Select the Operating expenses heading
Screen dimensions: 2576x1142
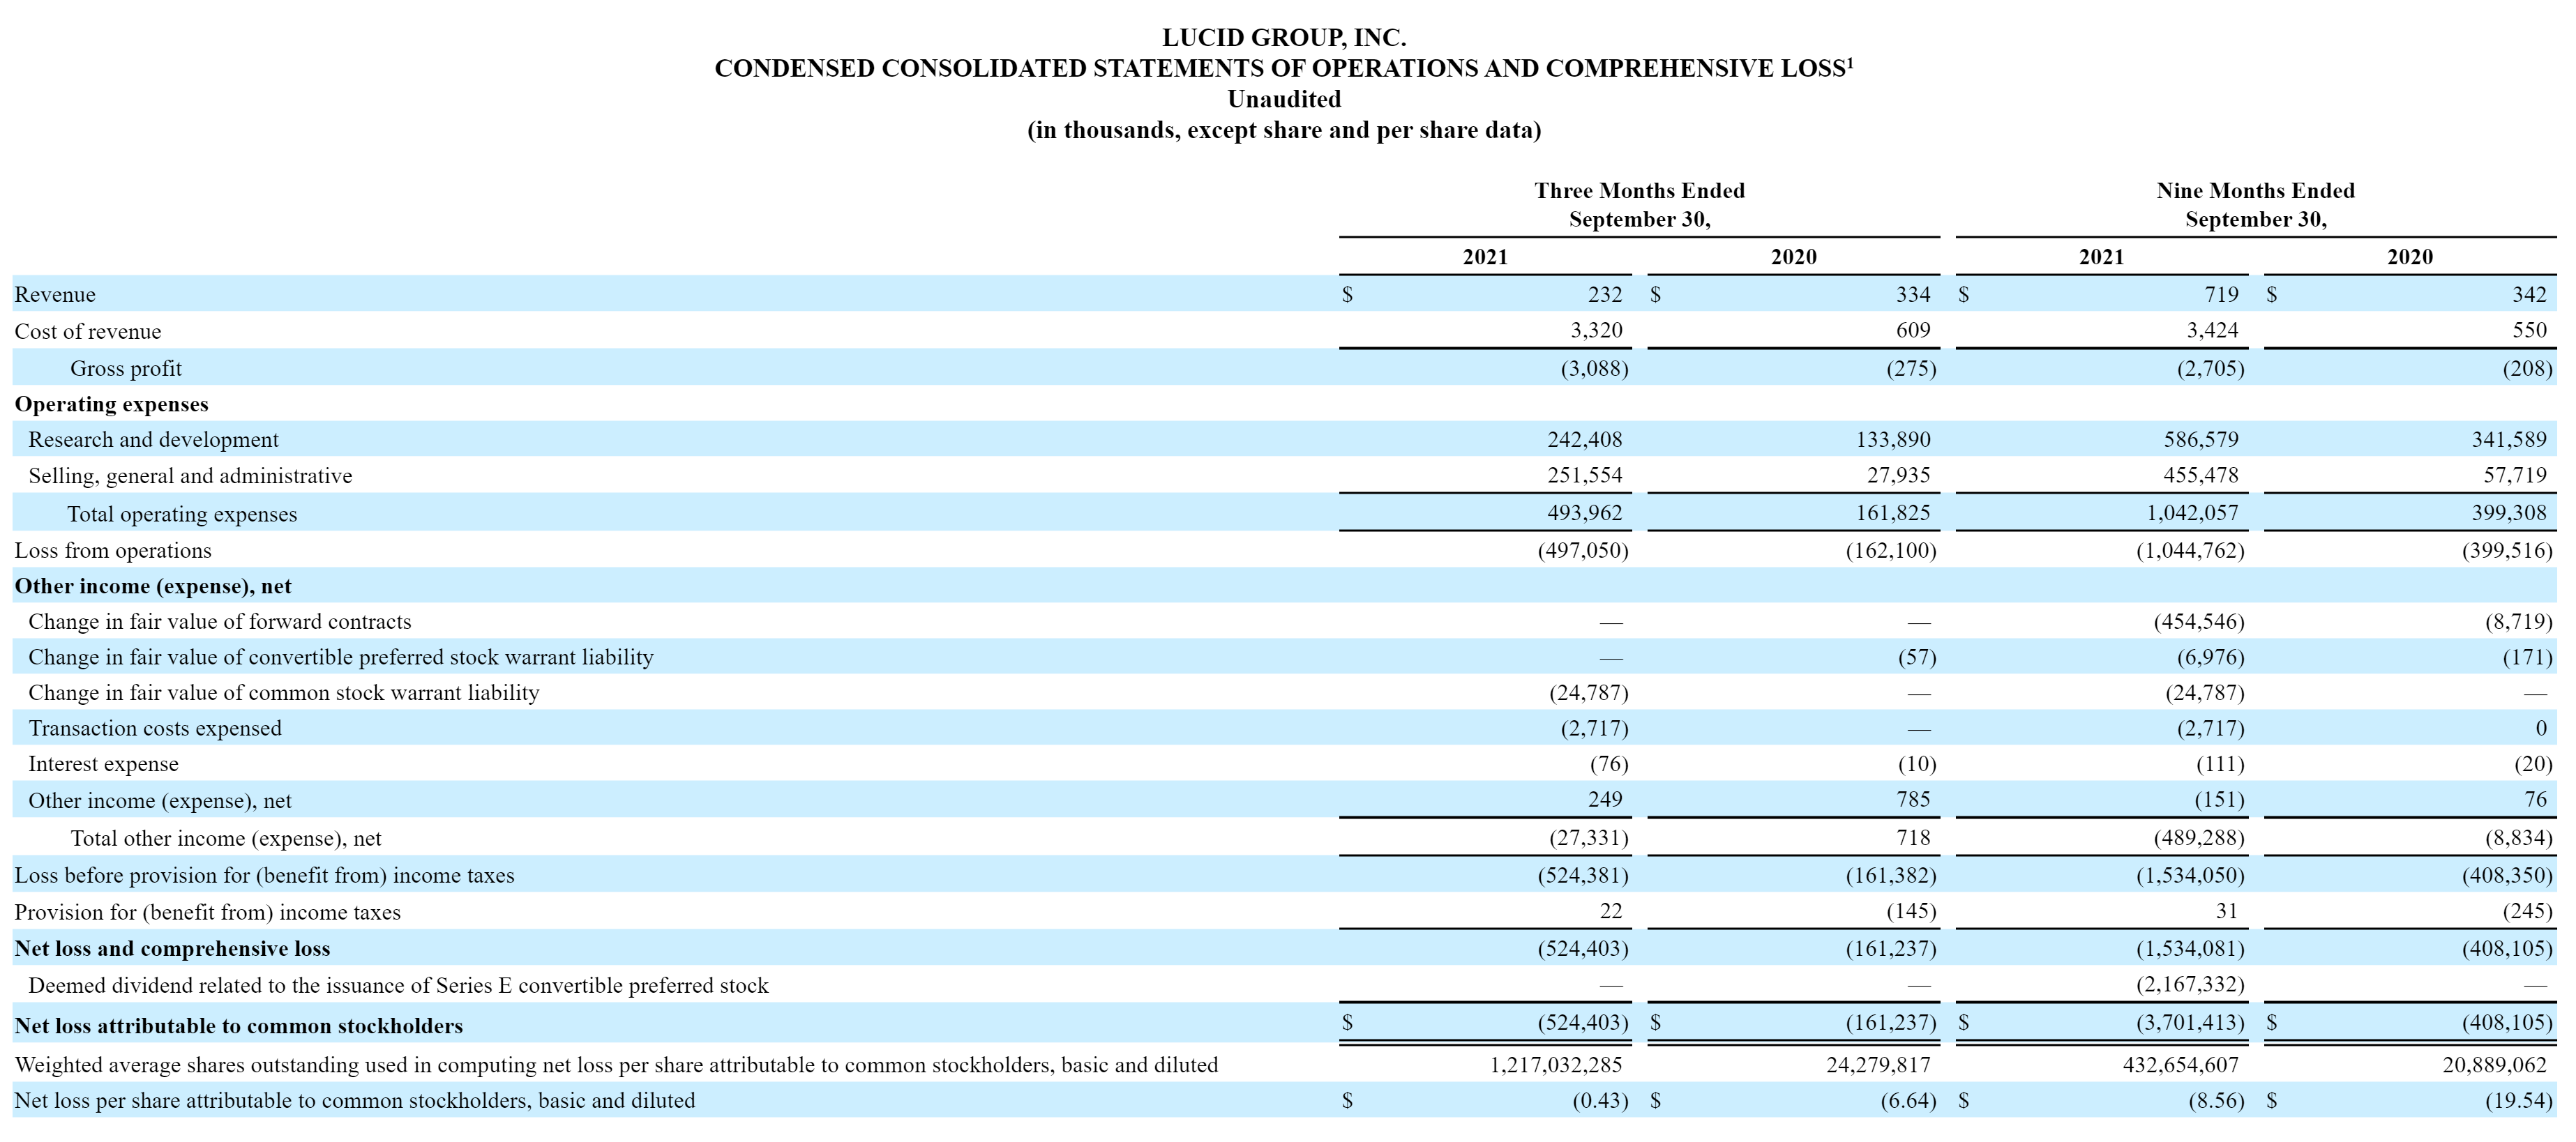(111, 404)
